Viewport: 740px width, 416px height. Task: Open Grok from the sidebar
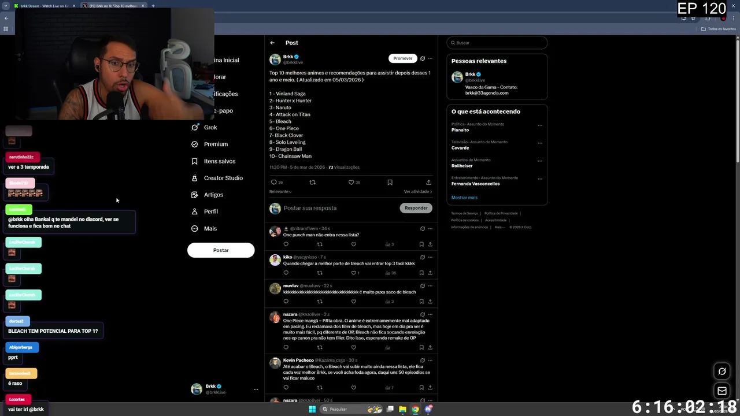(205, 127)
